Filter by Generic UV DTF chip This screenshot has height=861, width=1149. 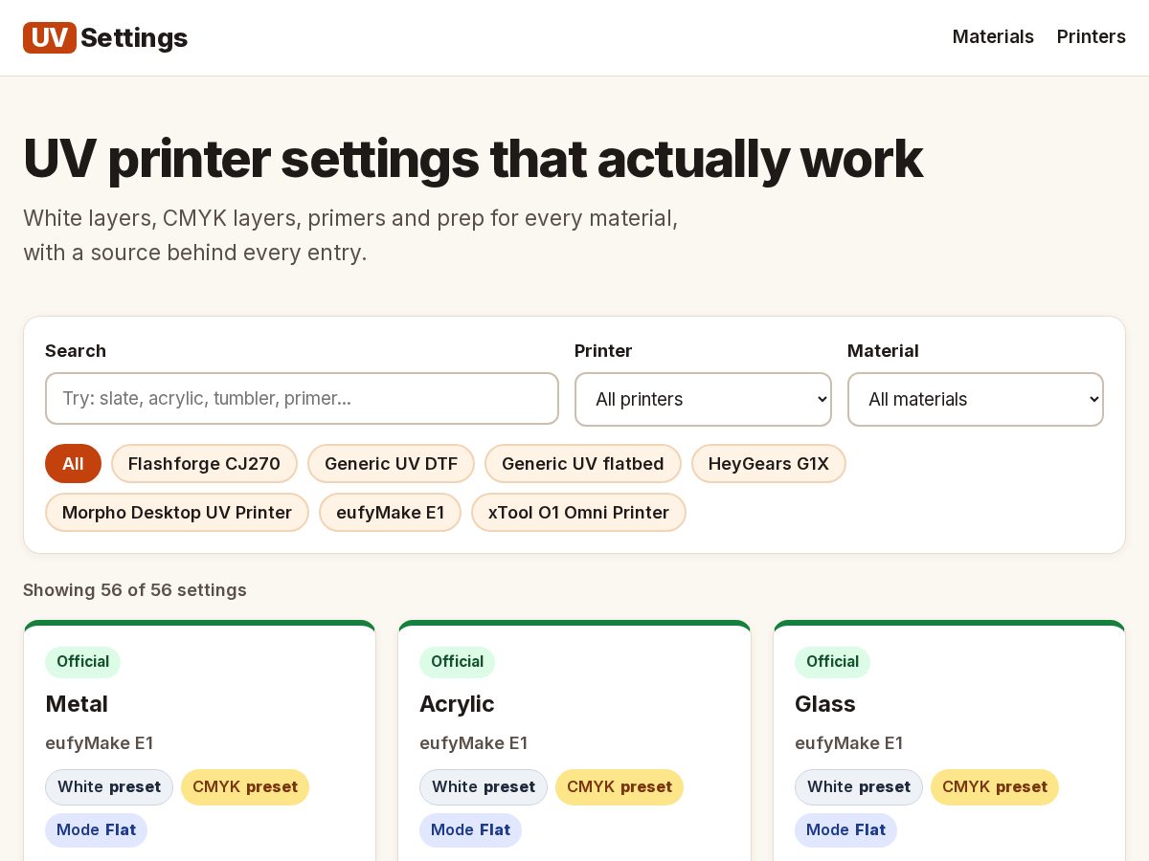pos(391,464)
